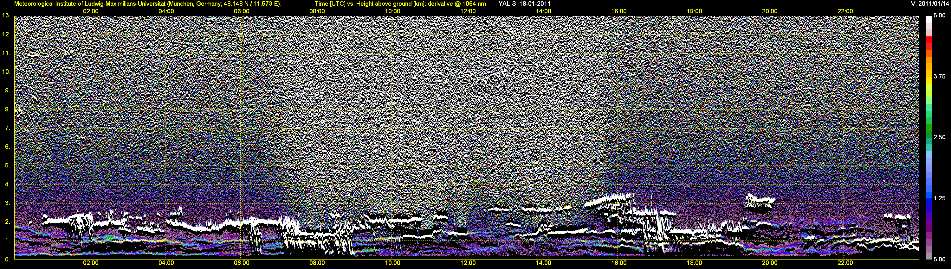Click the 1.25 color scale value
Image resolution: width=951 pixels, height=269 pixels.
940,198
